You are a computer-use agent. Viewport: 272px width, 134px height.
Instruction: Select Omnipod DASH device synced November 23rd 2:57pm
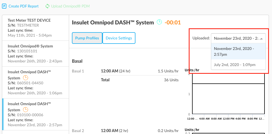pyautogui.click(x=36, y=114)
